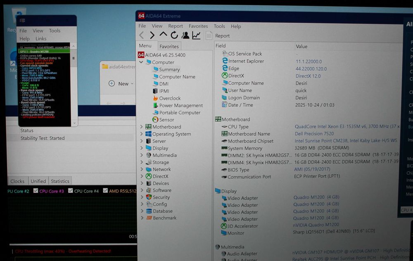
Task: Click the graph chart icon in AIDA64 toolbar
Action: pos(196,35)
